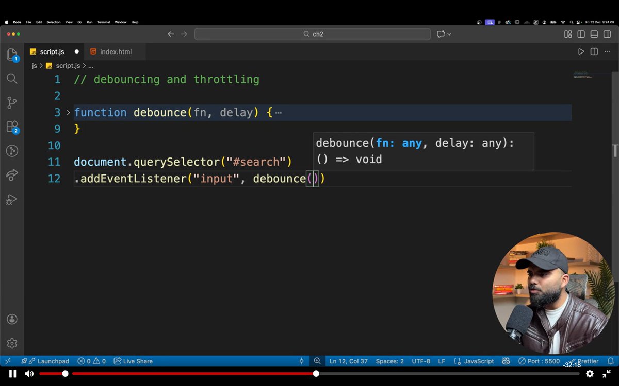The height and width of the screenshot is (386, 619).
Task: Open the Live Share arrow icon in activity bar
Action: point(12,175)
